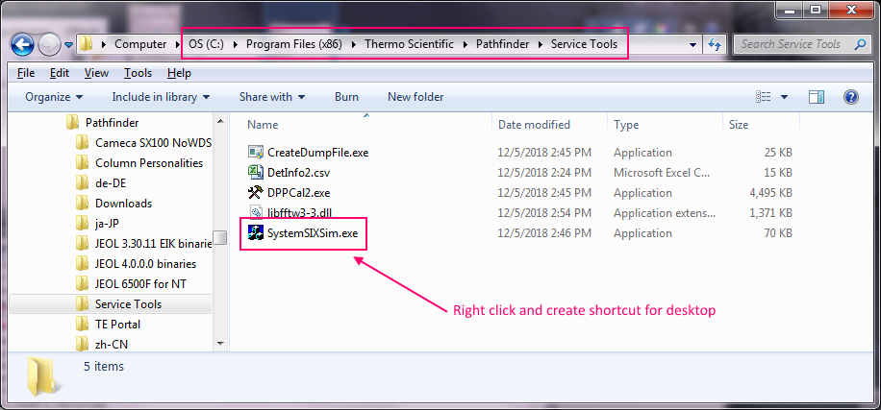881x410 pixels.
Task: Click the Search Service Tools field
Action: pyautogui.click(x=793, y=44)
